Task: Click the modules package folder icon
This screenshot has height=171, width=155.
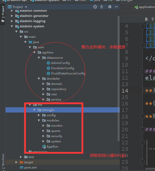Action: pyautogui.click(x=44, y=120)
